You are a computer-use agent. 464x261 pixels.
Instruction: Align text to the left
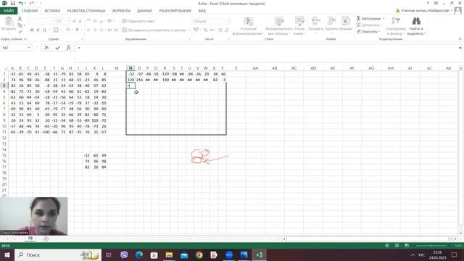coord(88,30)
